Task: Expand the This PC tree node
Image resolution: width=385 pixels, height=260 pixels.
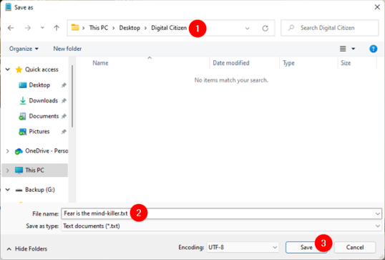Action: click(8, 170)
